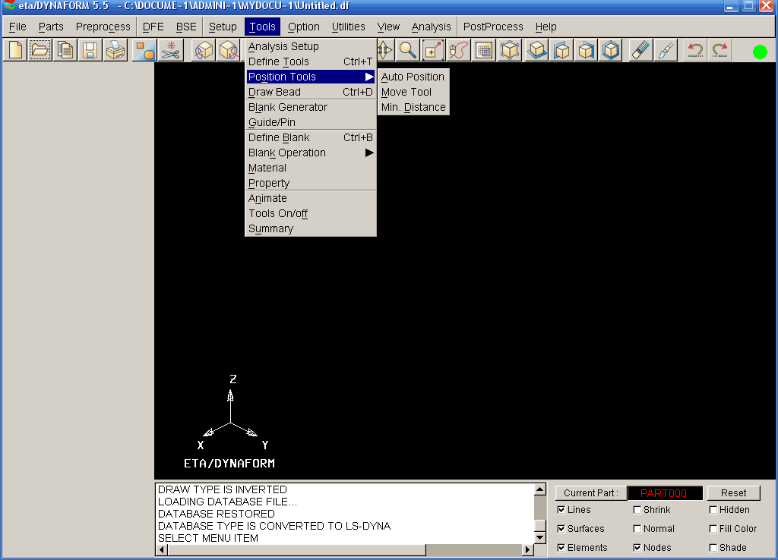This screenshot has width=778, height=560.
Task: Click the orange shapes toolbar icon
Action: (x=145, y=51)
